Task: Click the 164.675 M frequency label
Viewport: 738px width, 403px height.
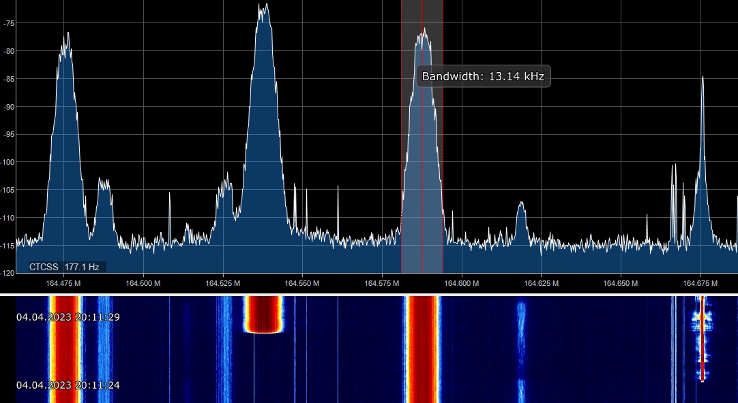Action: [700, 283]
